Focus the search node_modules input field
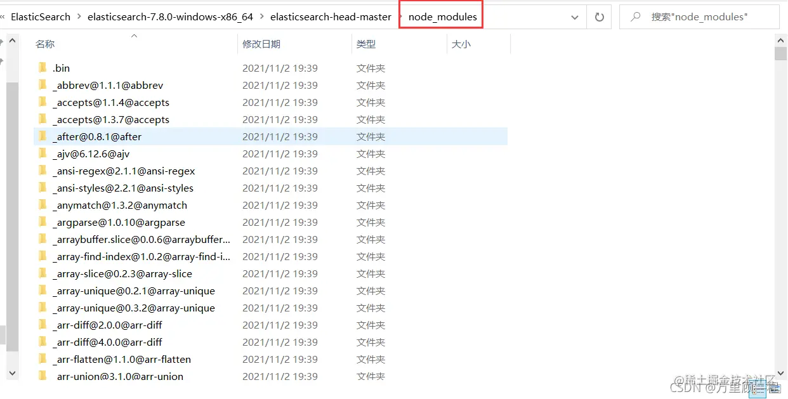 pos(699,17)
